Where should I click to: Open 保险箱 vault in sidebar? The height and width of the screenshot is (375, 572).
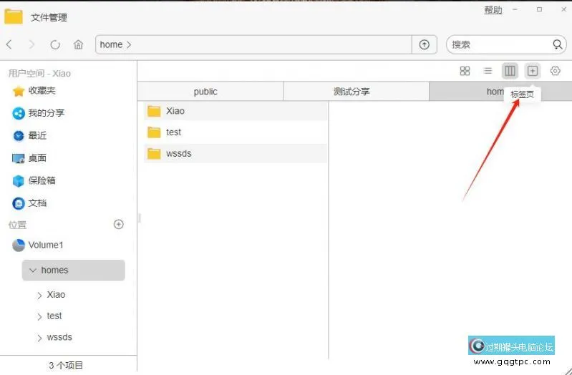coord(34,181)
